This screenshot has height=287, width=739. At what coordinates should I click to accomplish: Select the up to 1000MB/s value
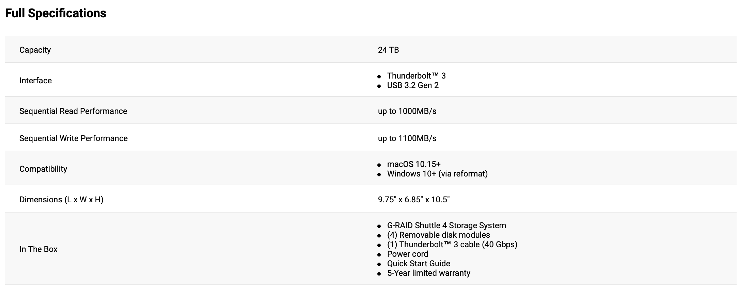pos(407,111)
